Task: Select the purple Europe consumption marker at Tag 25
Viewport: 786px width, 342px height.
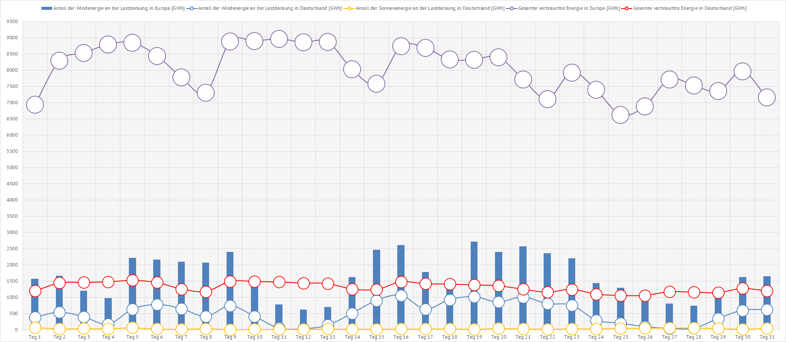Action: tap(620, 115)
